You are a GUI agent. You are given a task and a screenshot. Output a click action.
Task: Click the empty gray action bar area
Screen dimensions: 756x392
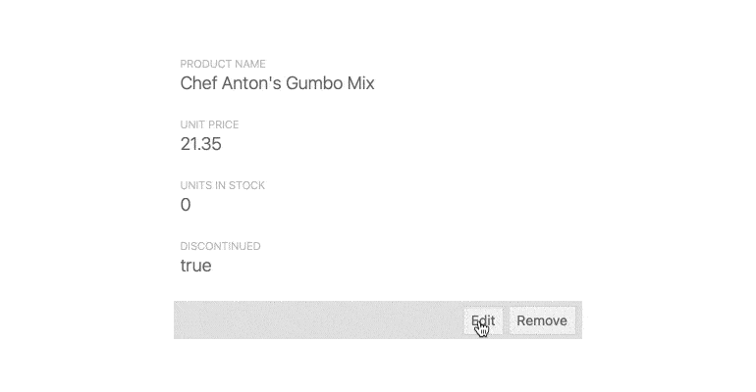(318, 320)
